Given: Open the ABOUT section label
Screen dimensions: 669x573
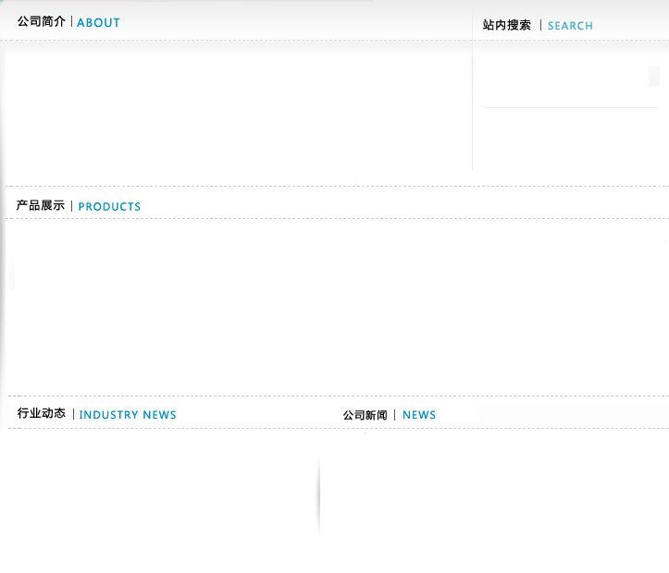Looking at the screenshot, I should click(x=98, y=22).
